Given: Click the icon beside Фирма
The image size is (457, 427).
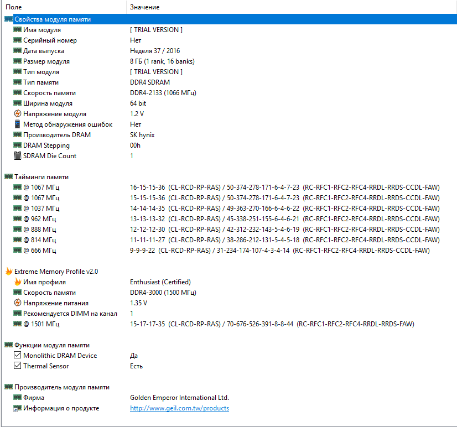Looking at the screenshot, I should click(18, 397).
